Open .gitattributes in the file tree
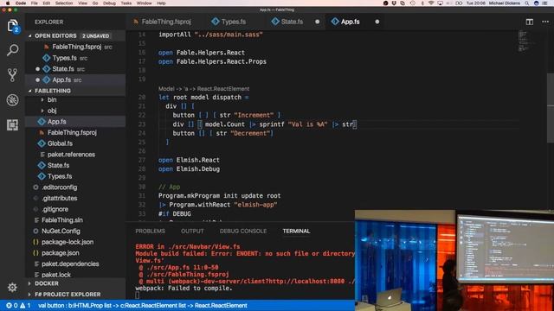The image size is (554, 311). tap(60, 198)
